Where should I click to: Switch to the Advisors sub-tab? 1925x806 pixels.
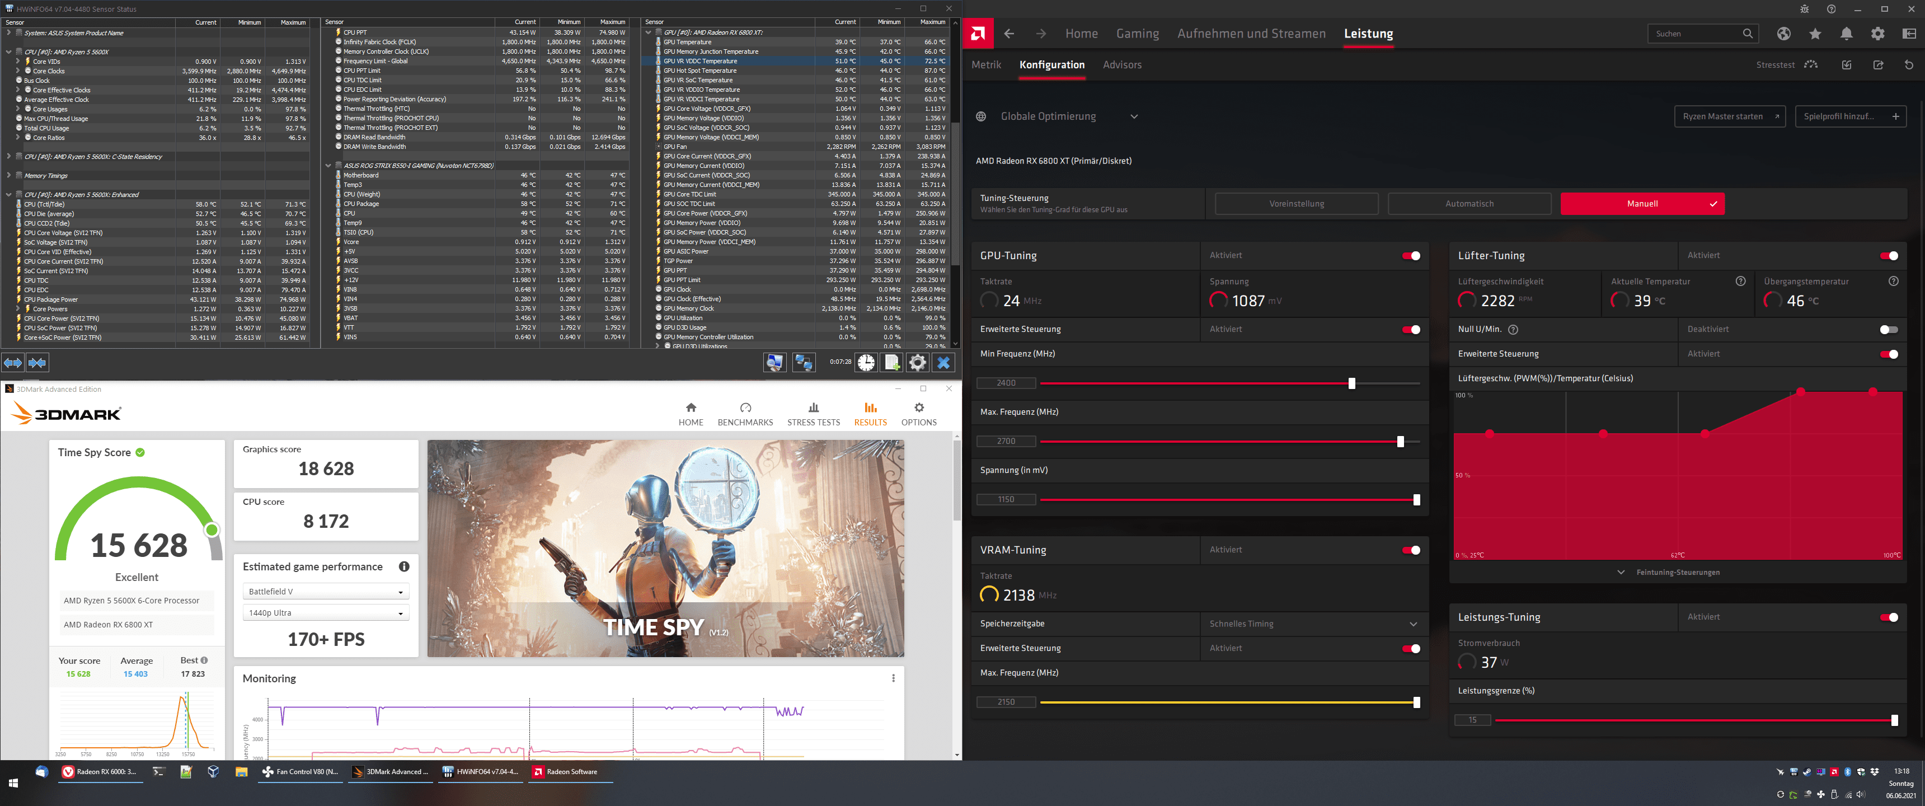1121,65
